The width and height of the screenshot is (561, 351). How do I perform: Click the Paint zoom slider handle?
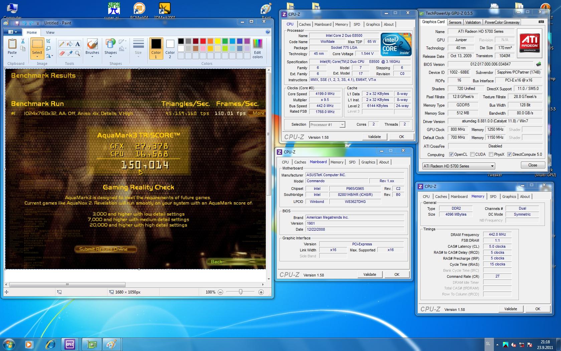[x=240, y=292]
